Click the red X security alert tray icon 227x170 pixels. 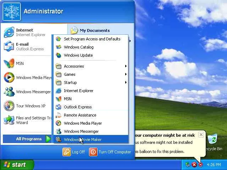(194, 165)
